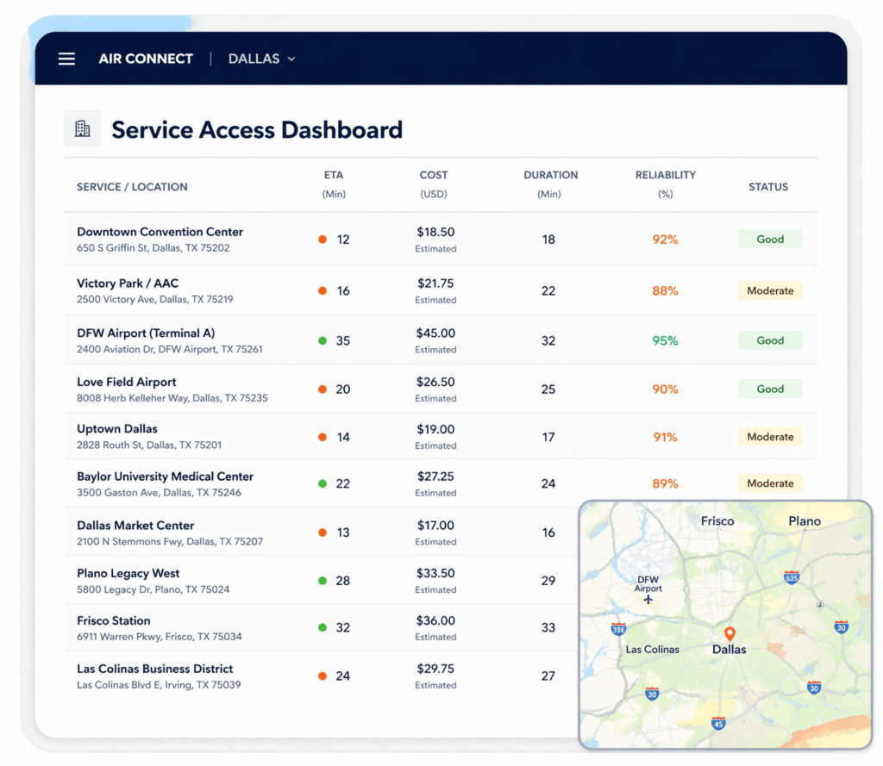Image resolution: width=883 pixels, height=766 pixels.
Task: Click the I-45 highway shield on map
Action: [718, 724]
